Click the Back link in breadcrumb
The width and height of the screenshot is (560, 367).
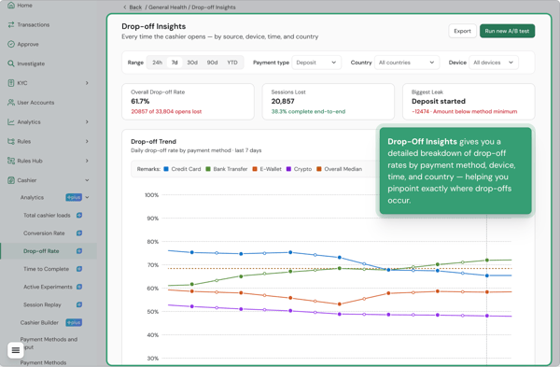click(x=135, y=7)
